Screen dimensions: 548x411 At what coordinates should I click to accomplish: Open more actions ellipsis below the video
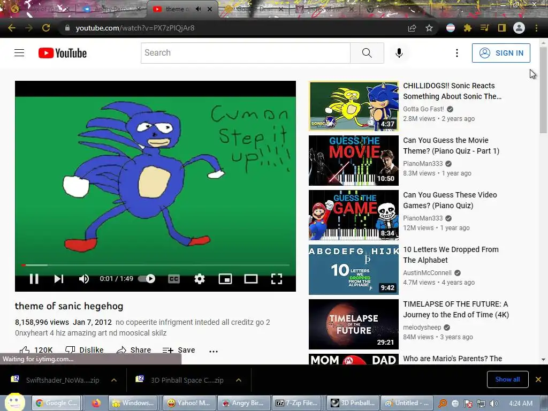tap(213, 351)
